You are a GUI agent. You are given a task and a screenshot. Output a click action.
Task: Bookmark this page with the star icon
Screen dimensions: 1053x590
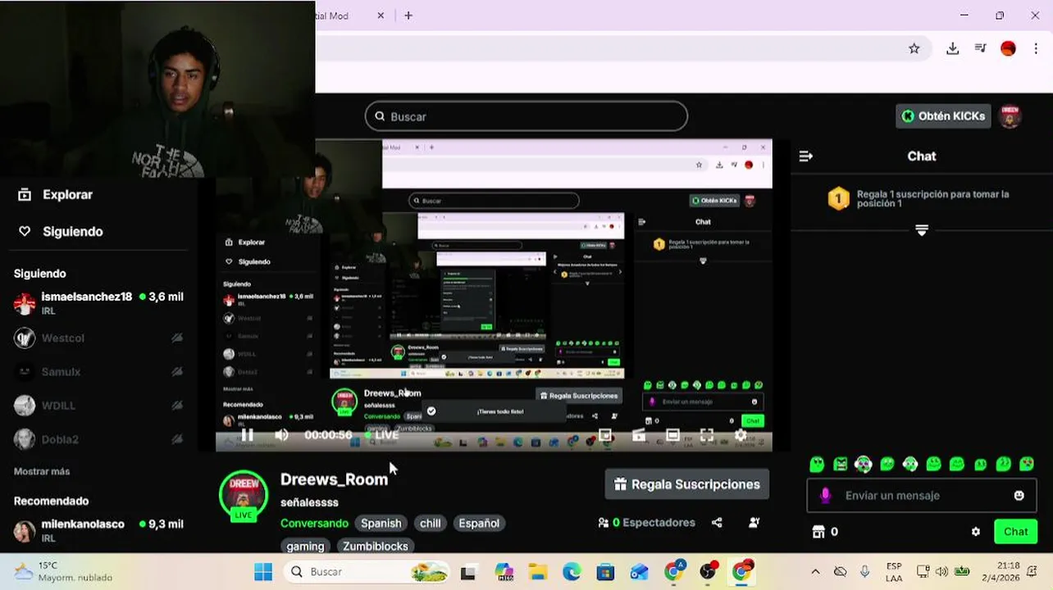click(x=914, y=48)
